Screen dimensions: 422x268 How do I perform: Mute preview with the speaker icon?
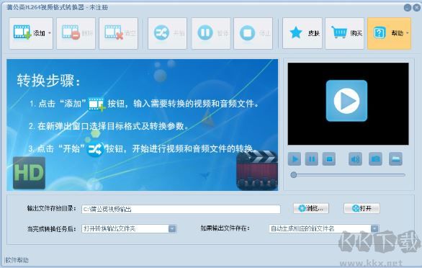355,159
